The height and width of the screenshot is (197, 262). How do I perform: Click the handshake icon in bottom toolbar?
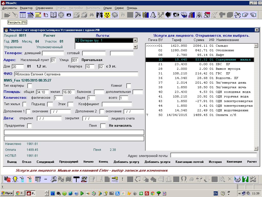(238, 179)
